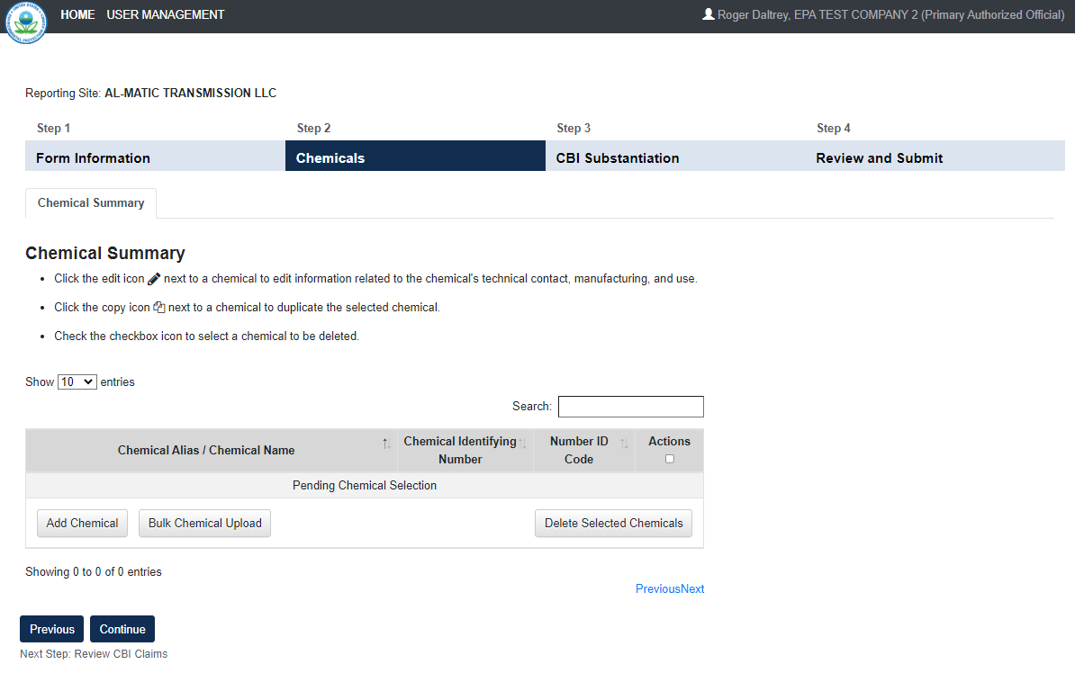Open the Show entries dropdown

point(77,381)
